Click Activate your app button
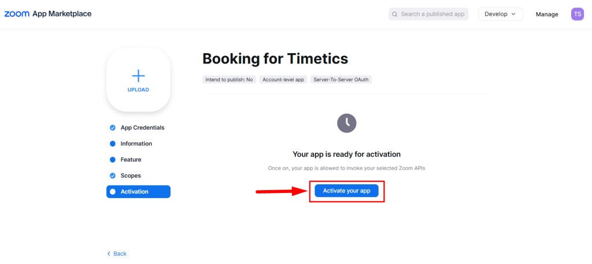 pyautogui.click(x=347, y=191)
